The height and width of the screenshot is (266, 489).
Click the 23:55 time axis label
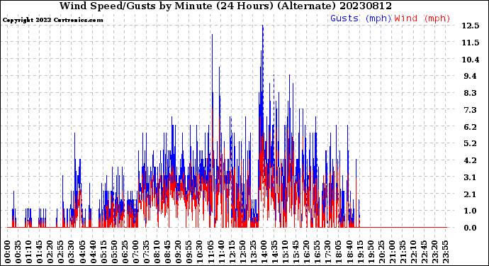tap(445, 252)
